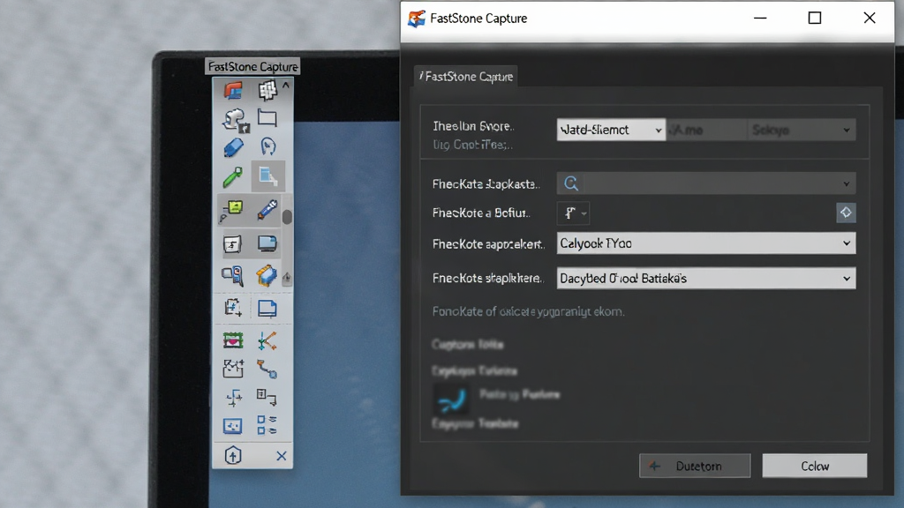Viewport: 904px width, 508px height.
Task: Select the blue pen with orange tip
Action: click(x=267, y=209)
